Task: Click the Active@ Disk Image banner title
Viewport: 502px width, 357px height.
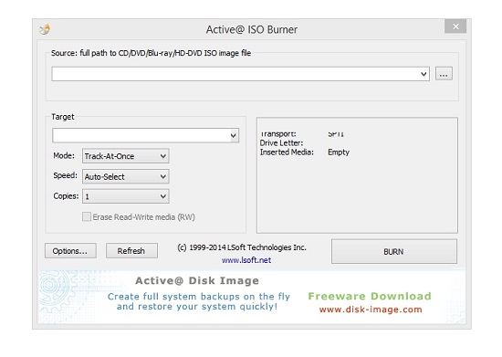Action: tap(197, 281)
